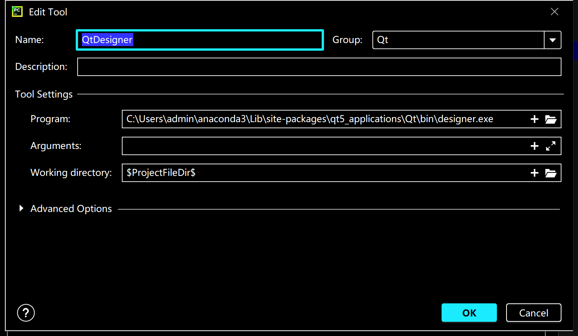Click the designer.exe program path field
Screen dimensions: 578x336
307,119
